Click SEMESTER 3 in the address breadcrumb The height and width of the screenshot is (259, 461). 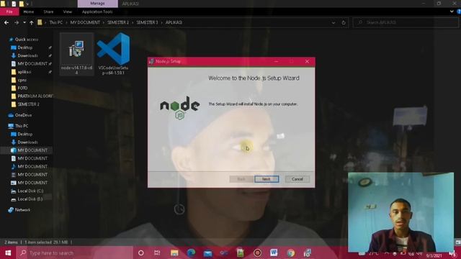click(147, 22)
